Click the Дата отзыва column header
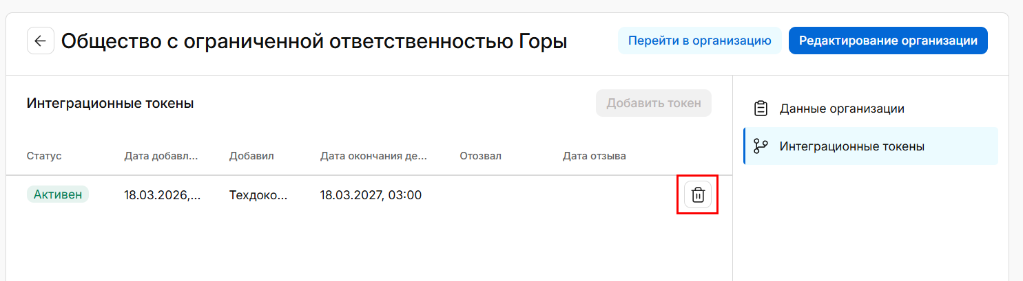This screenshot has width=1023, height=281. click(594, 156)
